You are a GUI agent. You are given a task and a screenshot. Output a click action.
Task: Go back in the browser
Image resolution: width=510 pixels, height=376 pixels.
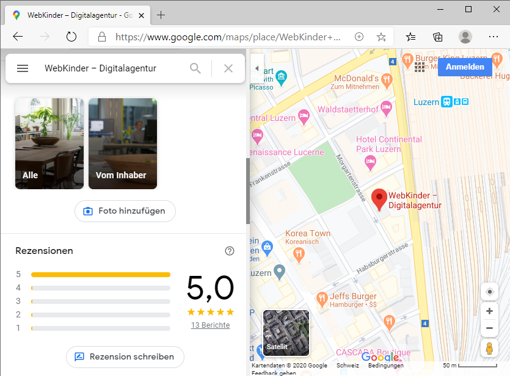18,37
